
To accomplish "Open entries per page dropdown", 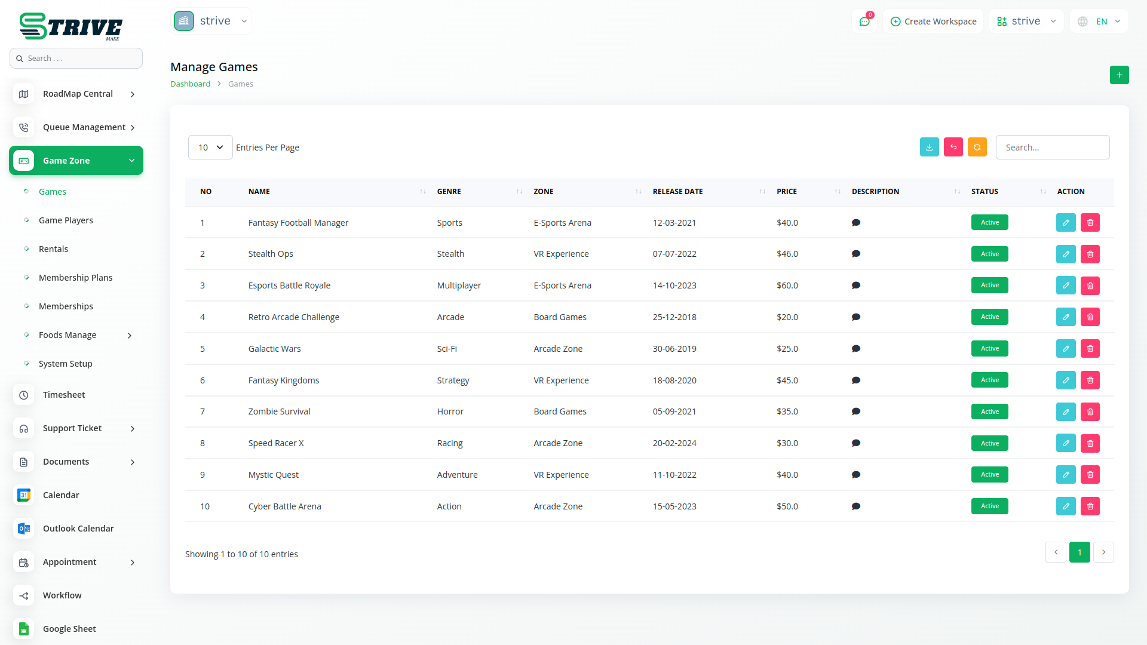I will [210, 148].
